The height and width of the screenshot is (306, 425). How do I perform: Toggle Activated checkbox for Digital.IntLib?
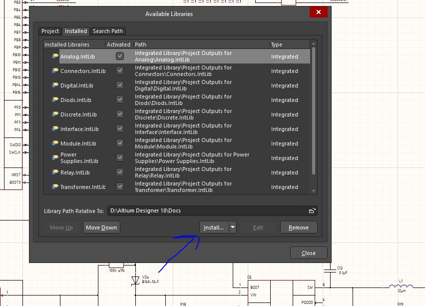tap(120, 85)
